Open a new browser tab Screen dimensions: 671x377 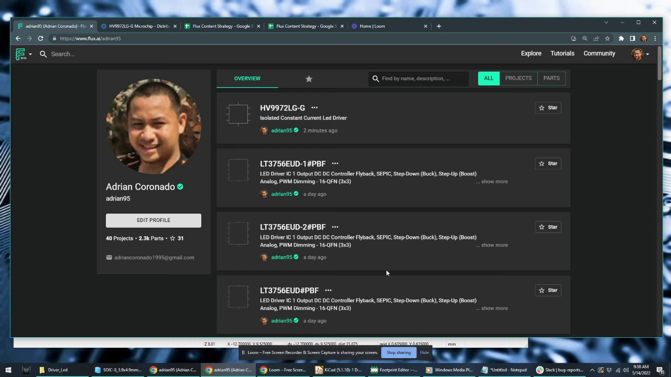tap(439, 26)
